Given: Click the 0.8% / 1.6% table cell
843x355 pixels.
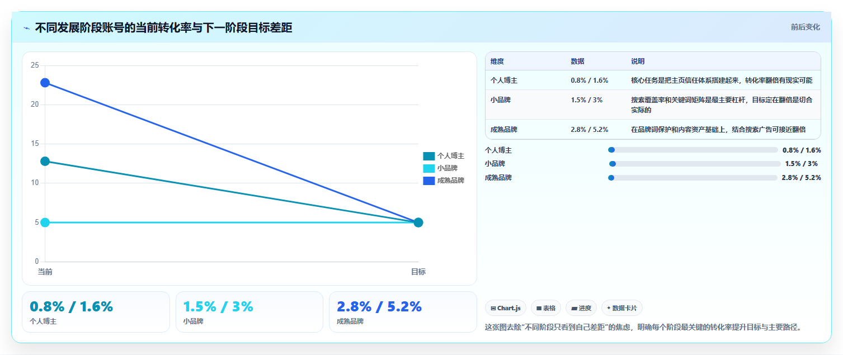Looking at the screenshot, I should pos(590,81).
